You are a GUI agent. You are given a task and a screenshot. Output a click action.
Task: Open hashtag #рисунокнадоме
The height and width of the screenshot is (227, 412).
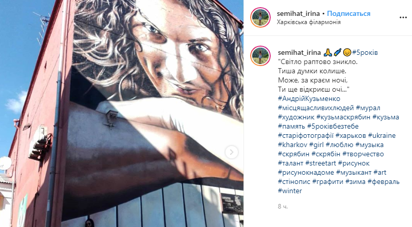pos(306,172)
